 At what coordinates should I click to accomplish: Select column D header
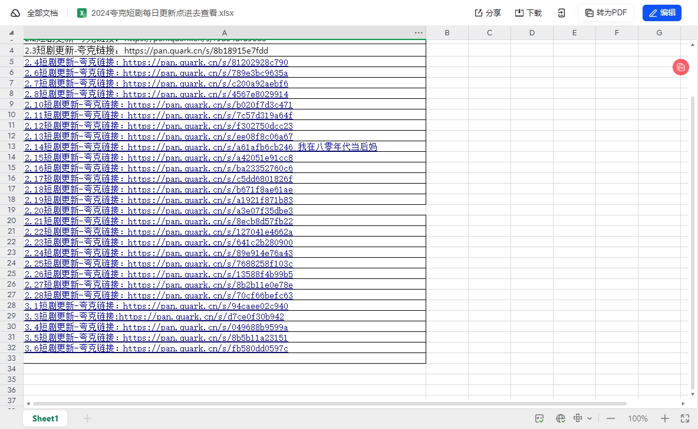[x=532, y=32]
